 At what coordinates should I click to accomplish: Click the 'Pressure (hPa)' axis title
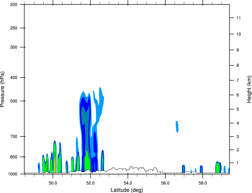(2, 89)
